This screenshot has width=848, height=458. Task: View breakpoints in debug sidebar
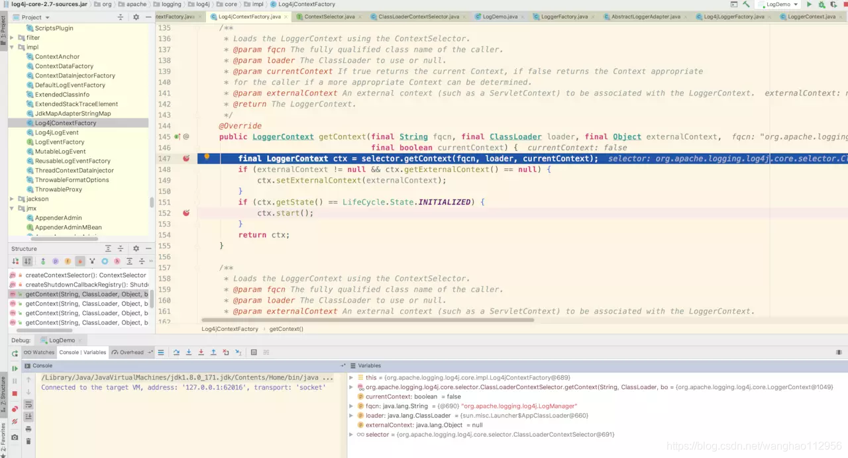pyautogui.click(x=15, y=408)
